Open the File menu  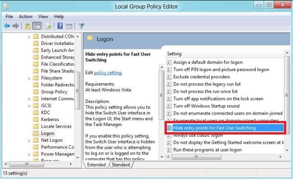9,16
